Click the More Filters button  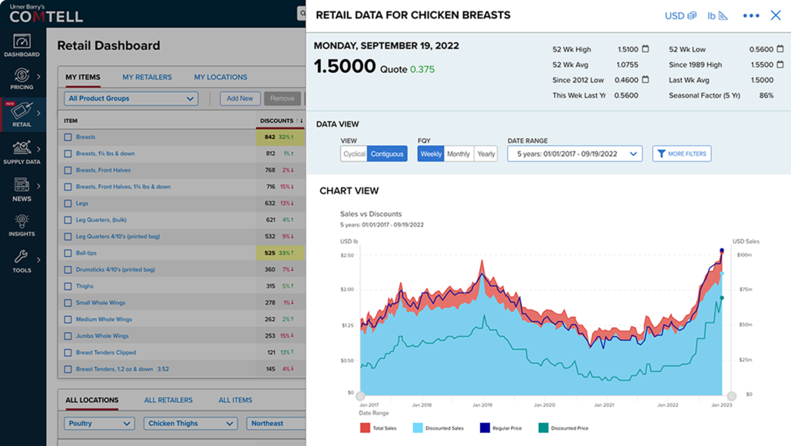[681, 154]
